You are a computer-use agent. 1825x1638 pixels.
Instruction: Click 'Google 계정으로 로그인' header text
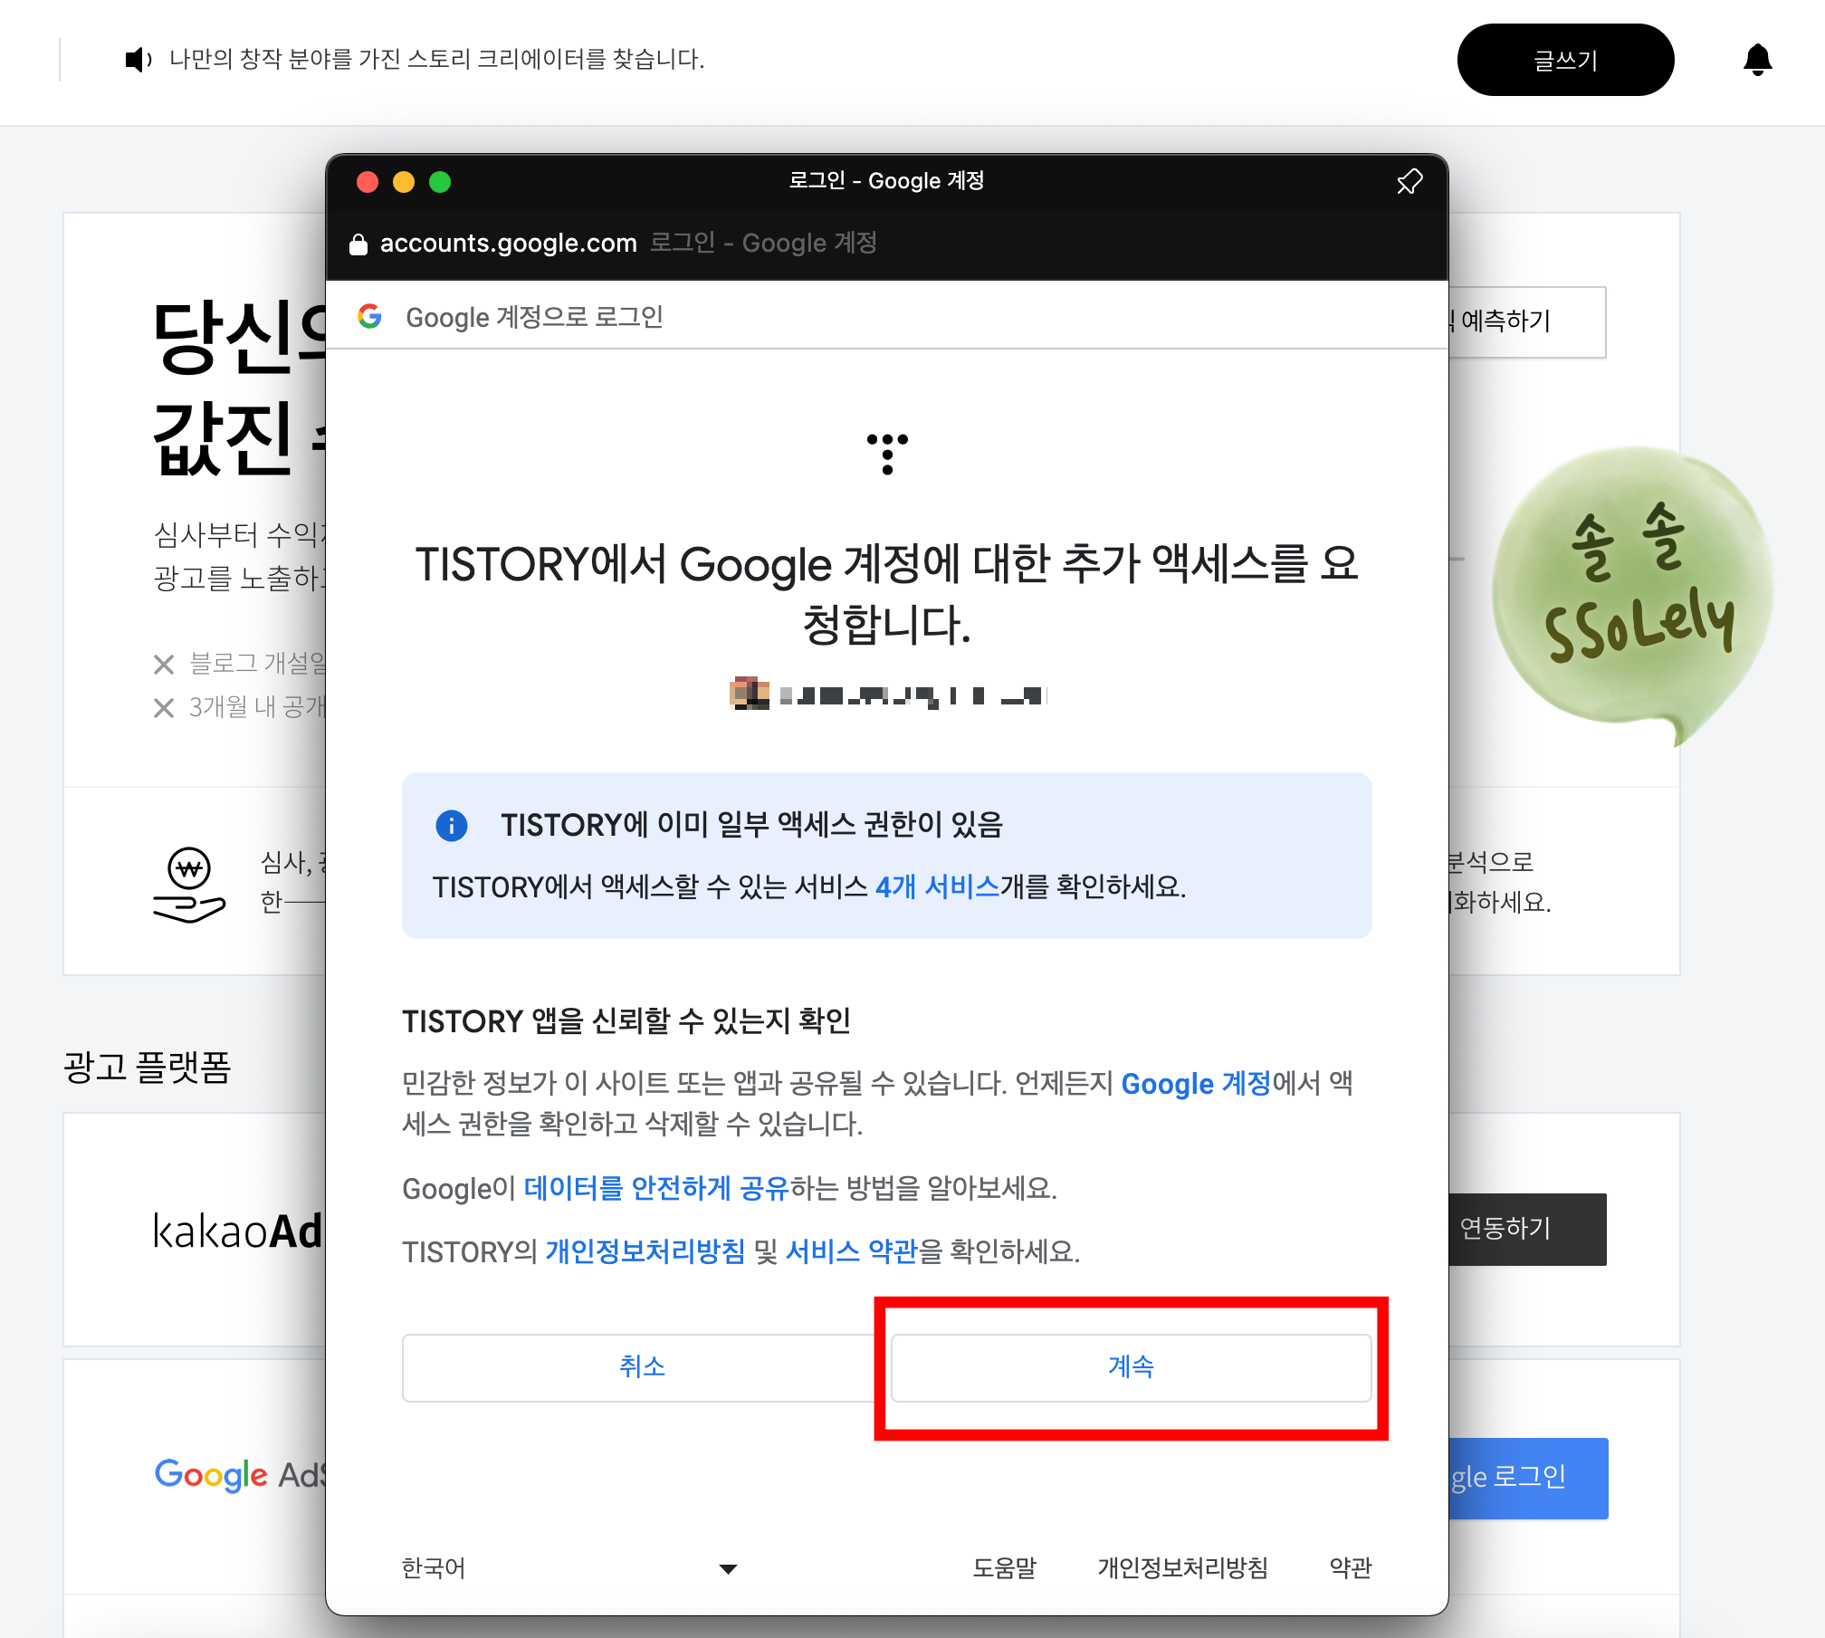pyautogui.click(x=534, y=317)
